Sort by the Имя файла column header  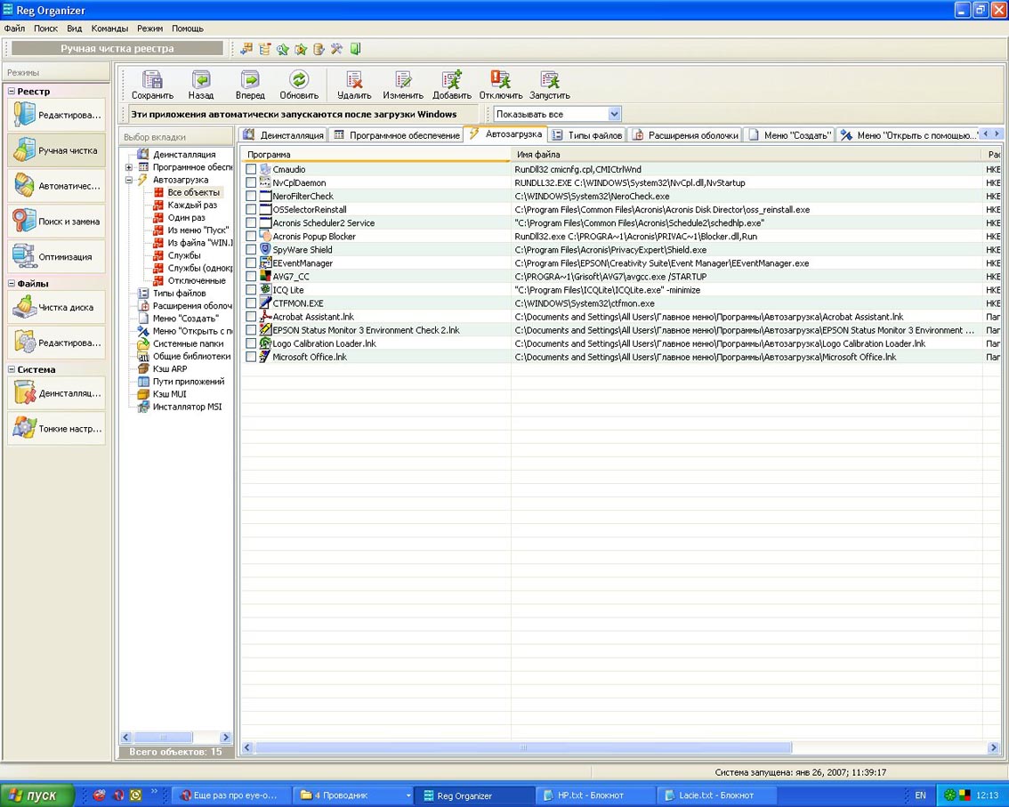(747, 155)
